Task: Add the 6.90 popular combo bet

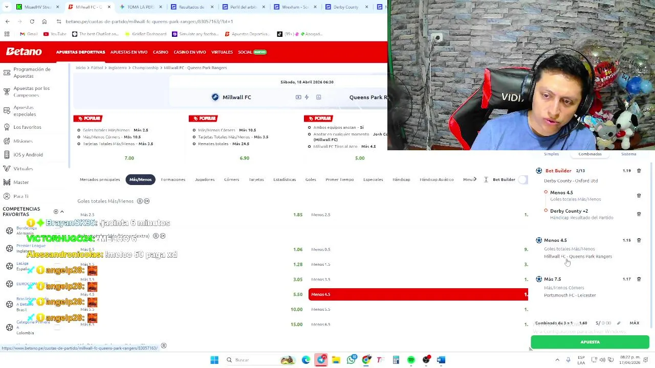Action: click(245, 158)
